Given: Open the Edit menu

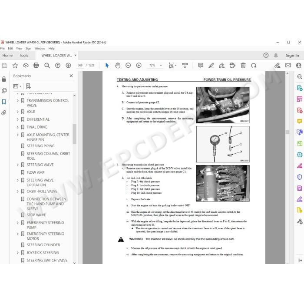Looking at the screenshot, I should 10,49.
